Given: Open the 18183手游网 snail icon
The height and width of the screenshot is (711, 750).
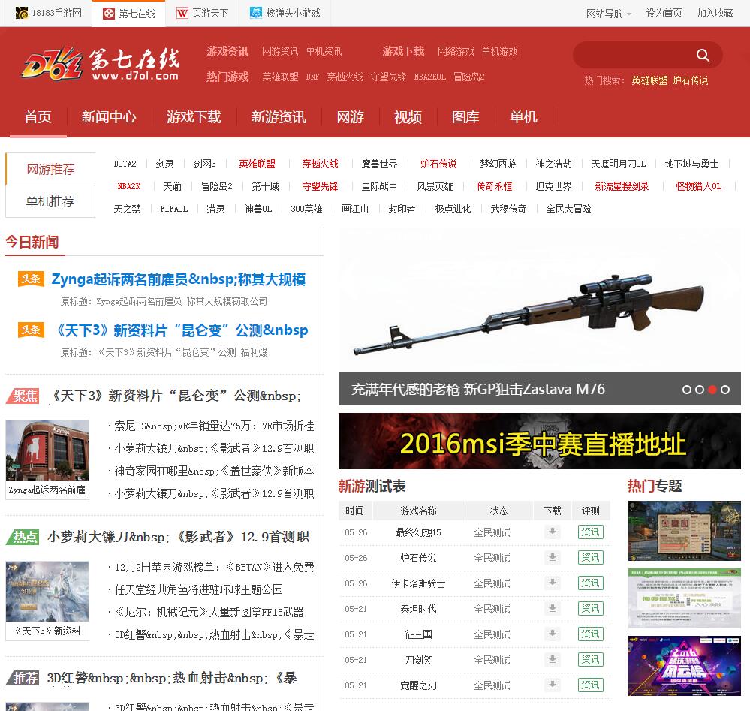Looking at the screenshot, I should coord(22,13).
